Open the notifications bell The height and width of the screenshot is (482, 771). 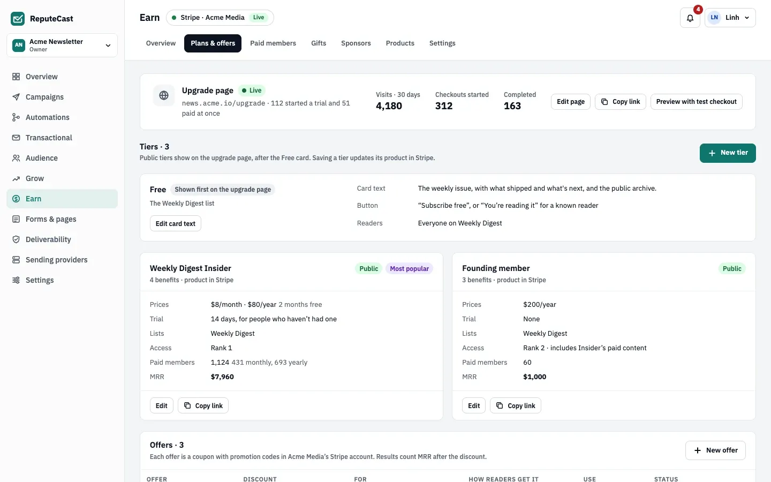pyautogui.click(x=690, y=18)
